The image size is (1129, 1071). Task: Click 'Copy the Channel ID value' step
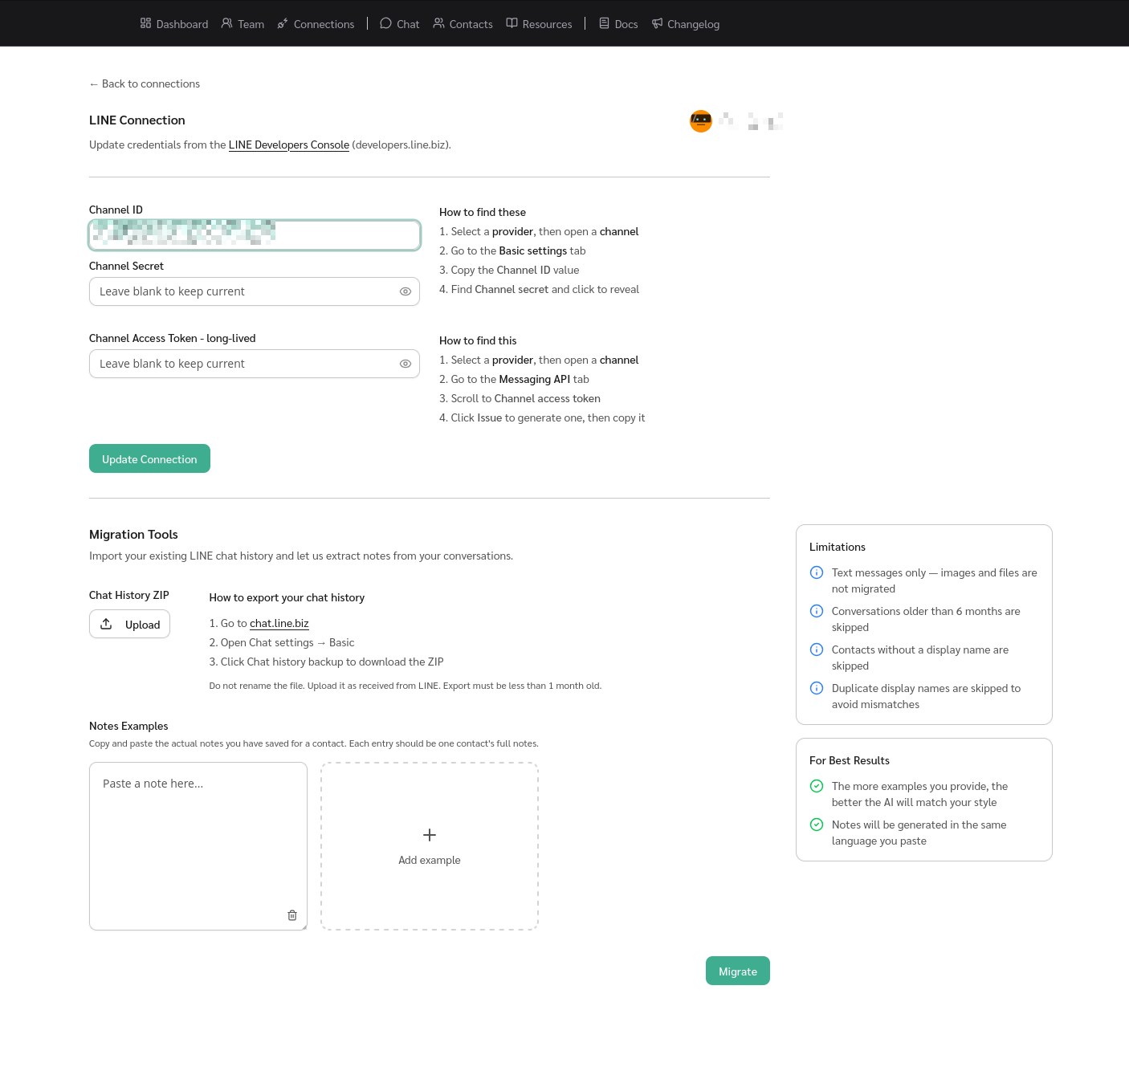click(509, 270)
